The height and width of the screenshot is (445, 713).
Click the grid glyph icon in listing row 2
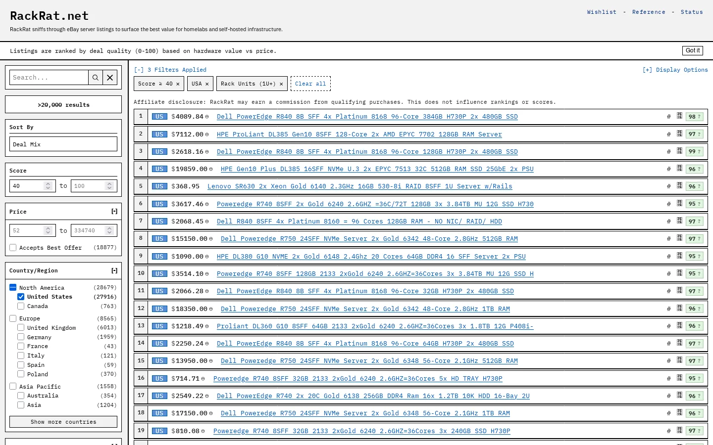click(x=680, y=134)
